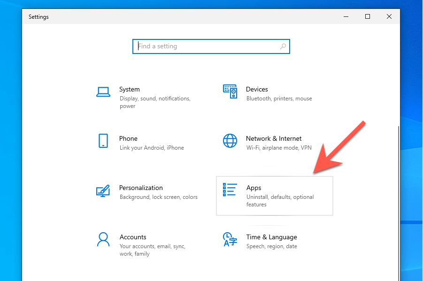Open the Network & Internet globe icon
Screen dimensions: 423x281
coord(230,141)
